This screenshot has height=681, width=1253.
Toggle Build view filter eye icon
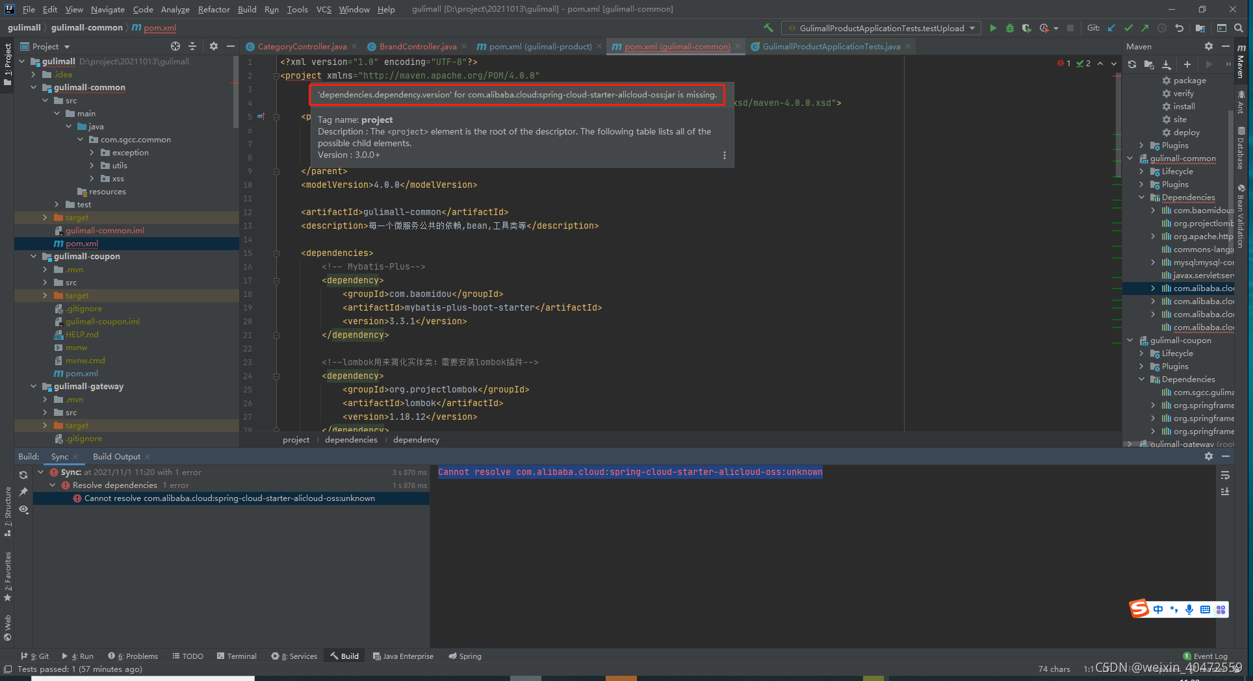click(23, 509)
